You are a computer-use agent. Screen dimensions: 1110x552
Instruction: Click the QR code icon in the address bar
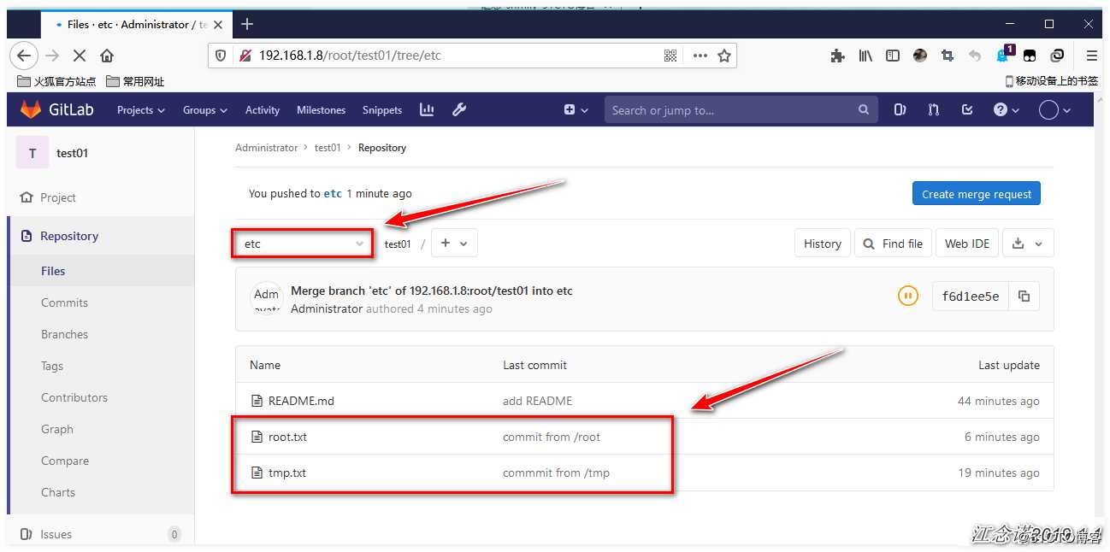tap(670, 56)
